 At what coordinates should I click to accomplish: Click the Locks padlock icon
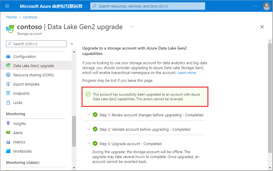pos(8,102)
